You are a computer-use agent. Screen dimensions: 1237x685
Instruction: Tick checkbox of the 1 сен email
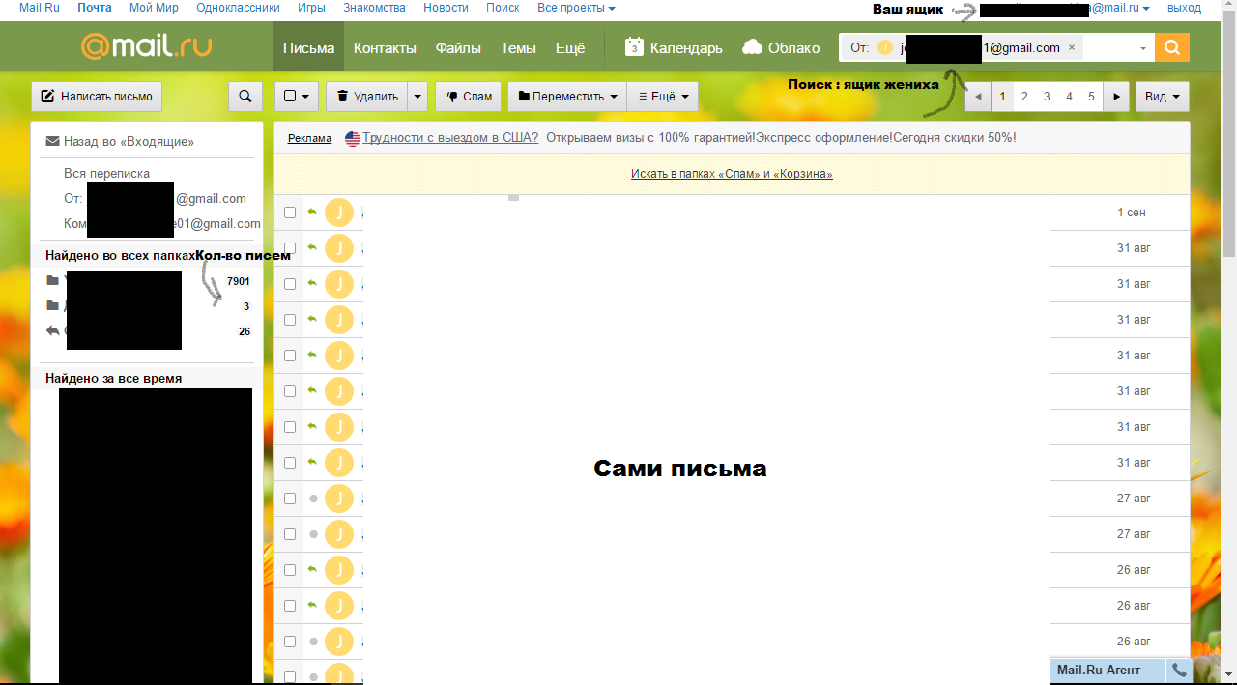tap(290, 213)
